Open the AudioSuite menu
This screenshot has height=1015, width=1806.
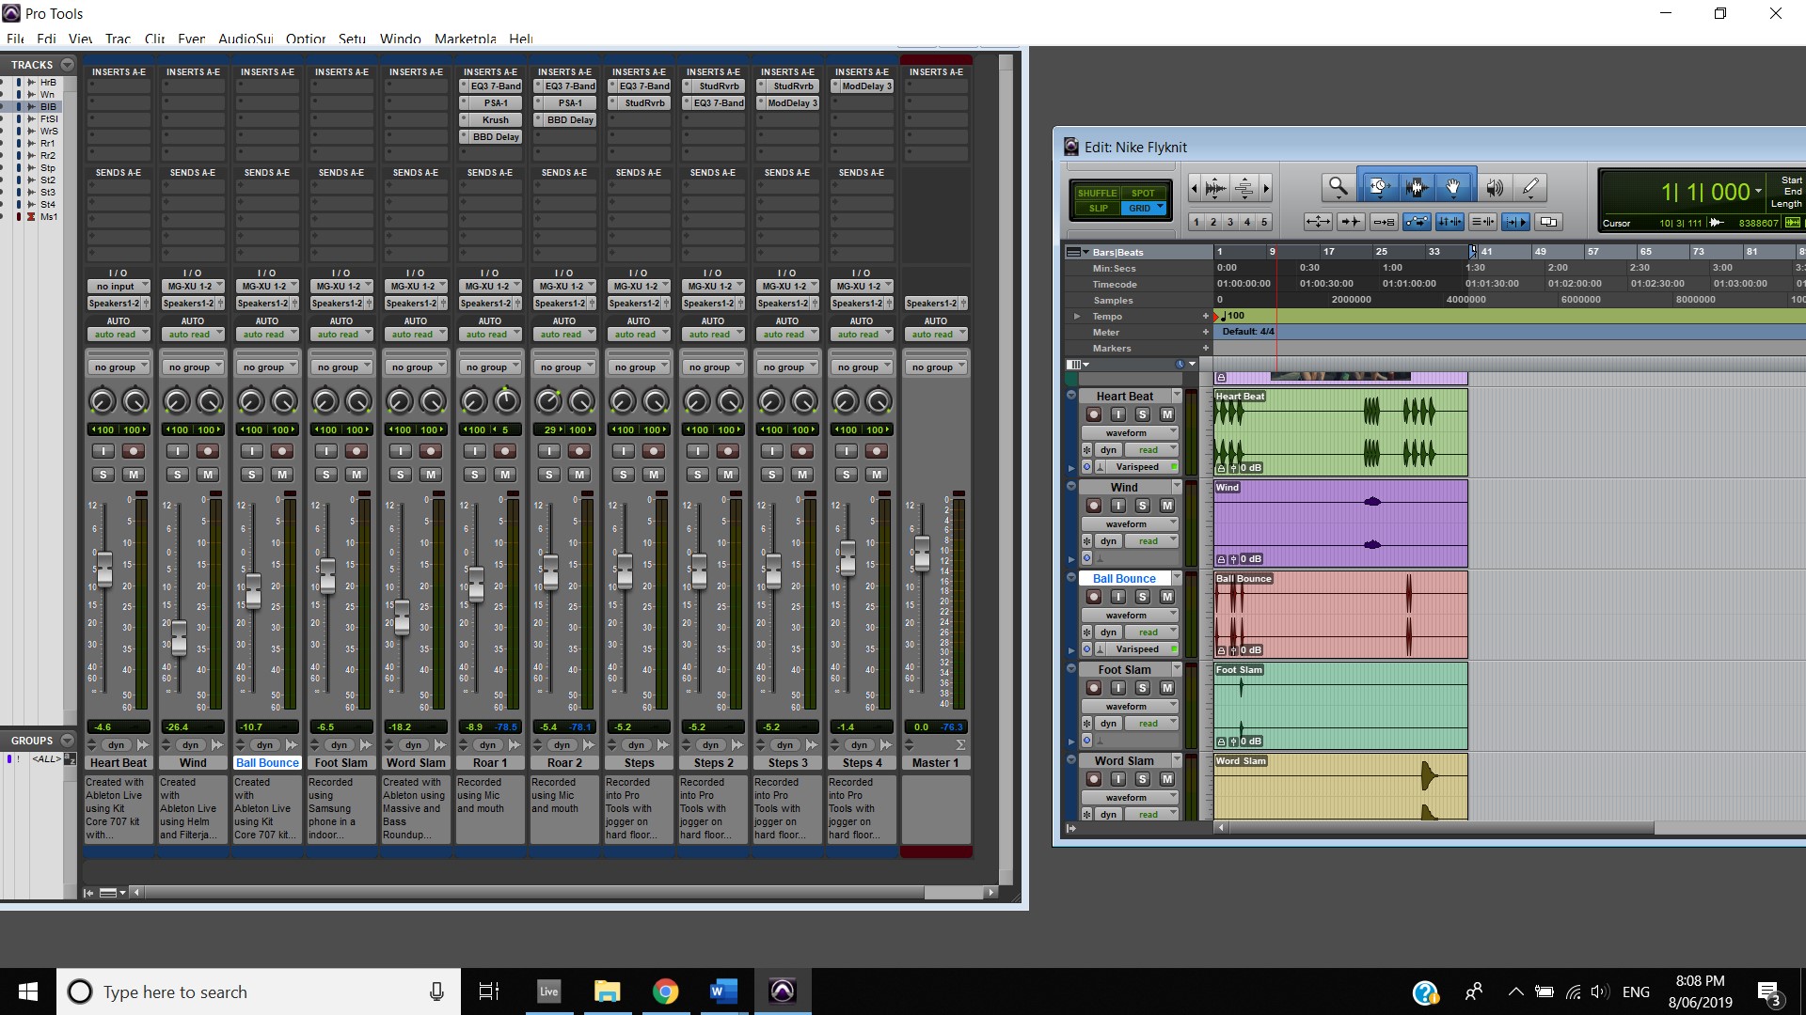pos(246,39)
